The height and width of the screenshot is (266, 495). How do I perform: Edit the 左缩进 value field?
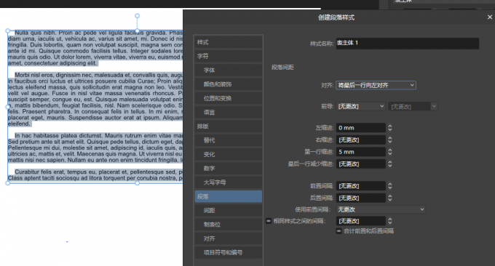[360, 128]
